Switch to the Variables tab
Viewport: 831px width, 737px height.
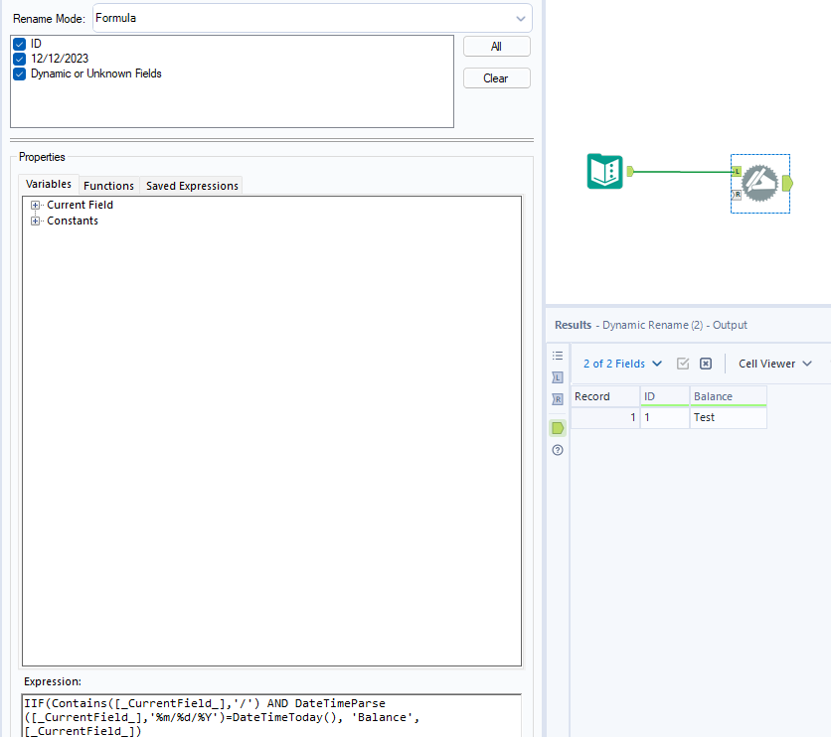click(49, 185)
